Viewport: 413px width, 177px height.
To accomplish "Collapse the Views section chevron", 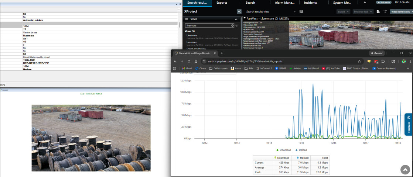I will click(x=236, y=19).
